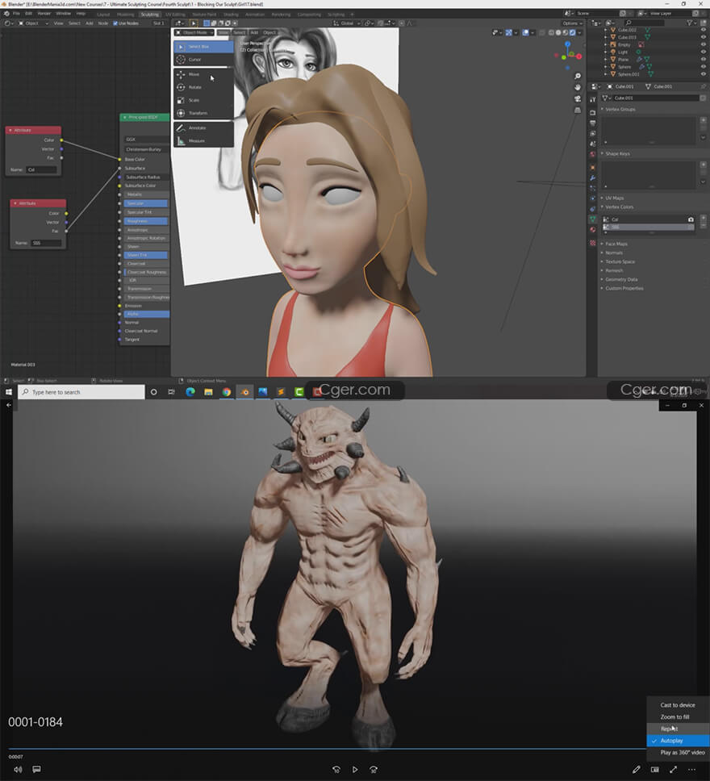
Task: Open mini view icon in video player
Action: (x=654, y=770)
